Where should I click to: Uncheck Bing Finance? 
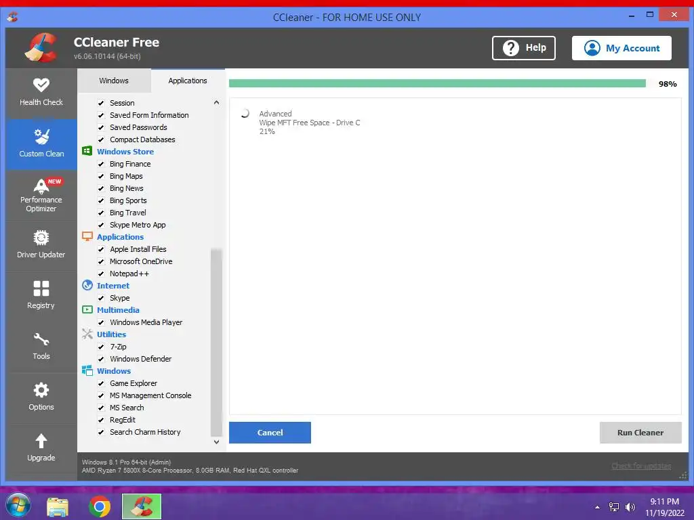click(x=101, y=164)
